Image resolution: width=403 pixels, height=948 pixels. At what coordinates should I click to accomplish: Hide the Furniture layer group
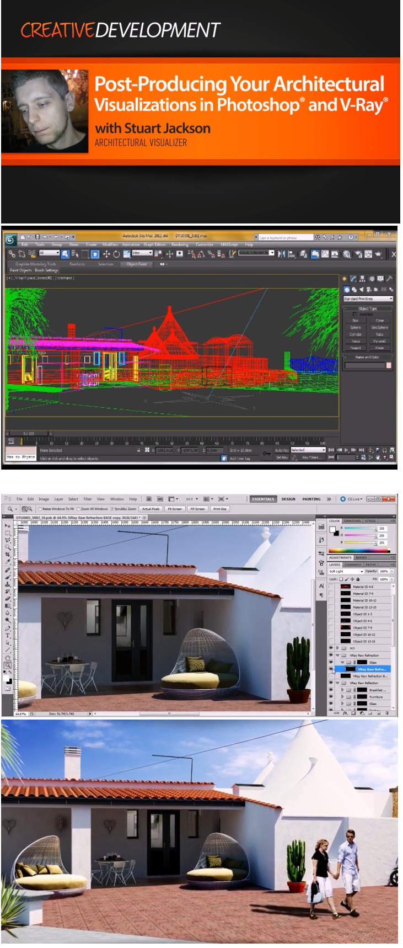(331, 696)
